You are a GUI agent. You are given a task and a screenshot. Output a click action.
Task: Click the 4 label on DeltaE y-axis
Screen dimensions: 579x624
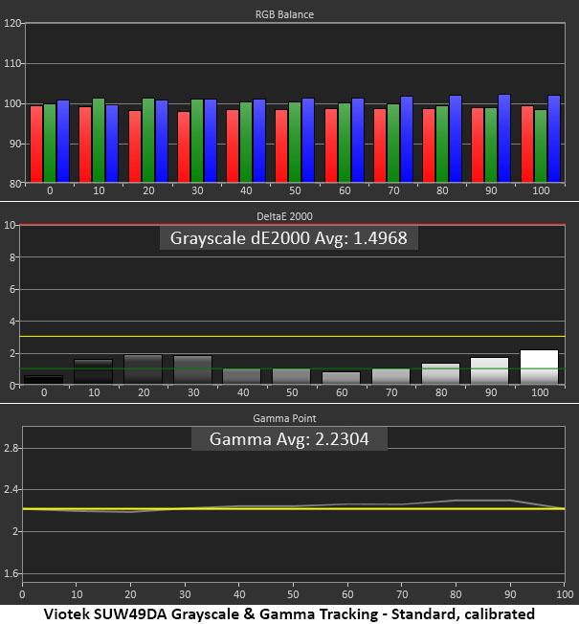pos(12,322)
